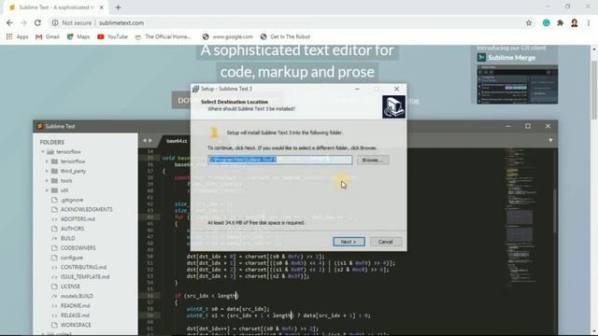This screenshot has width=598, height=336.
Task: Click the Sublime Merge logo icon
Action: pos(481,58)
